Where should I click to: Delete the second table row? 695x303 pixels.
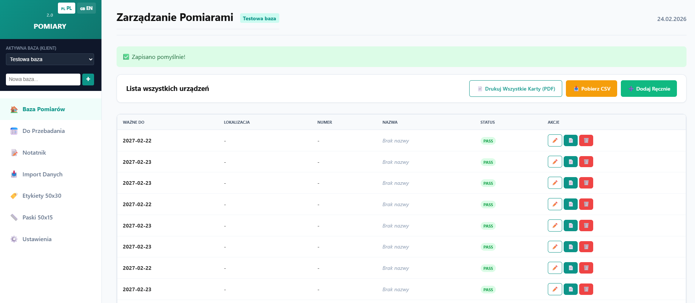point(586,162)
